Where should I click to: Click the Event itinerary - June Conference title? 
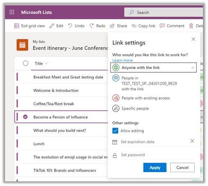pyautogui.click(x=70, y=48)
